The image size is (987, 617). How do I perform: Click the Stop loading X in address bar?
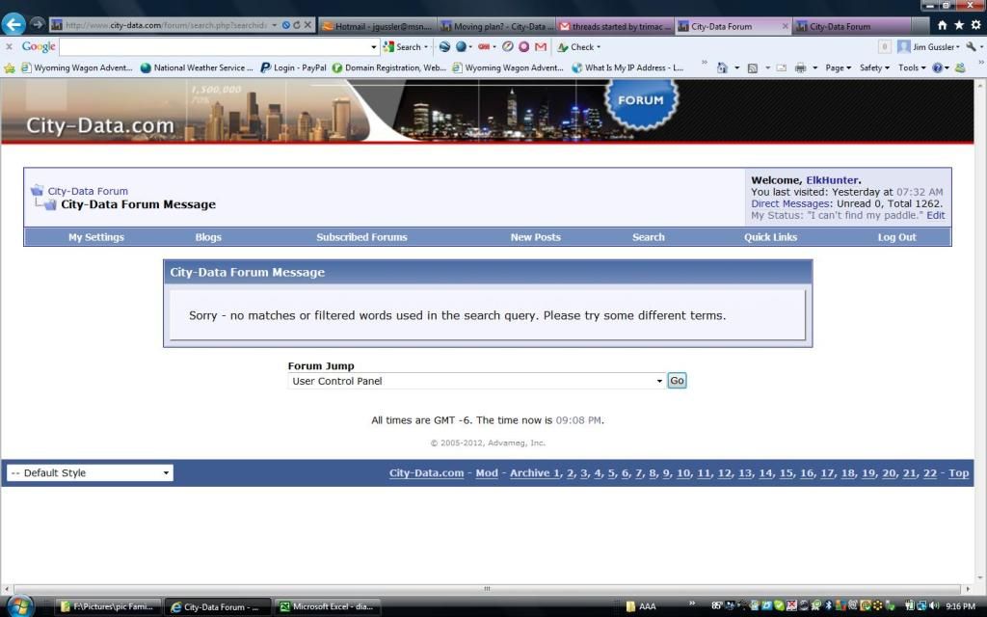307,25
